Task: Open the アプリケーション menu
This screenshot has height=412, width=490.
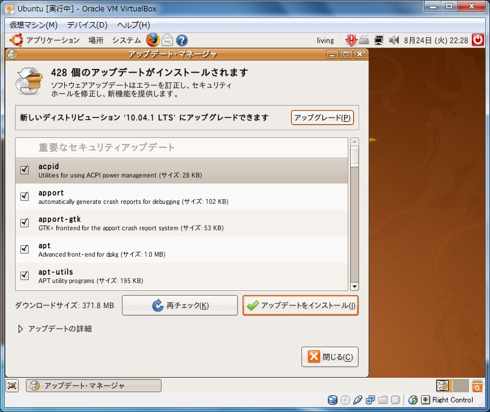Action: point(53,40)
